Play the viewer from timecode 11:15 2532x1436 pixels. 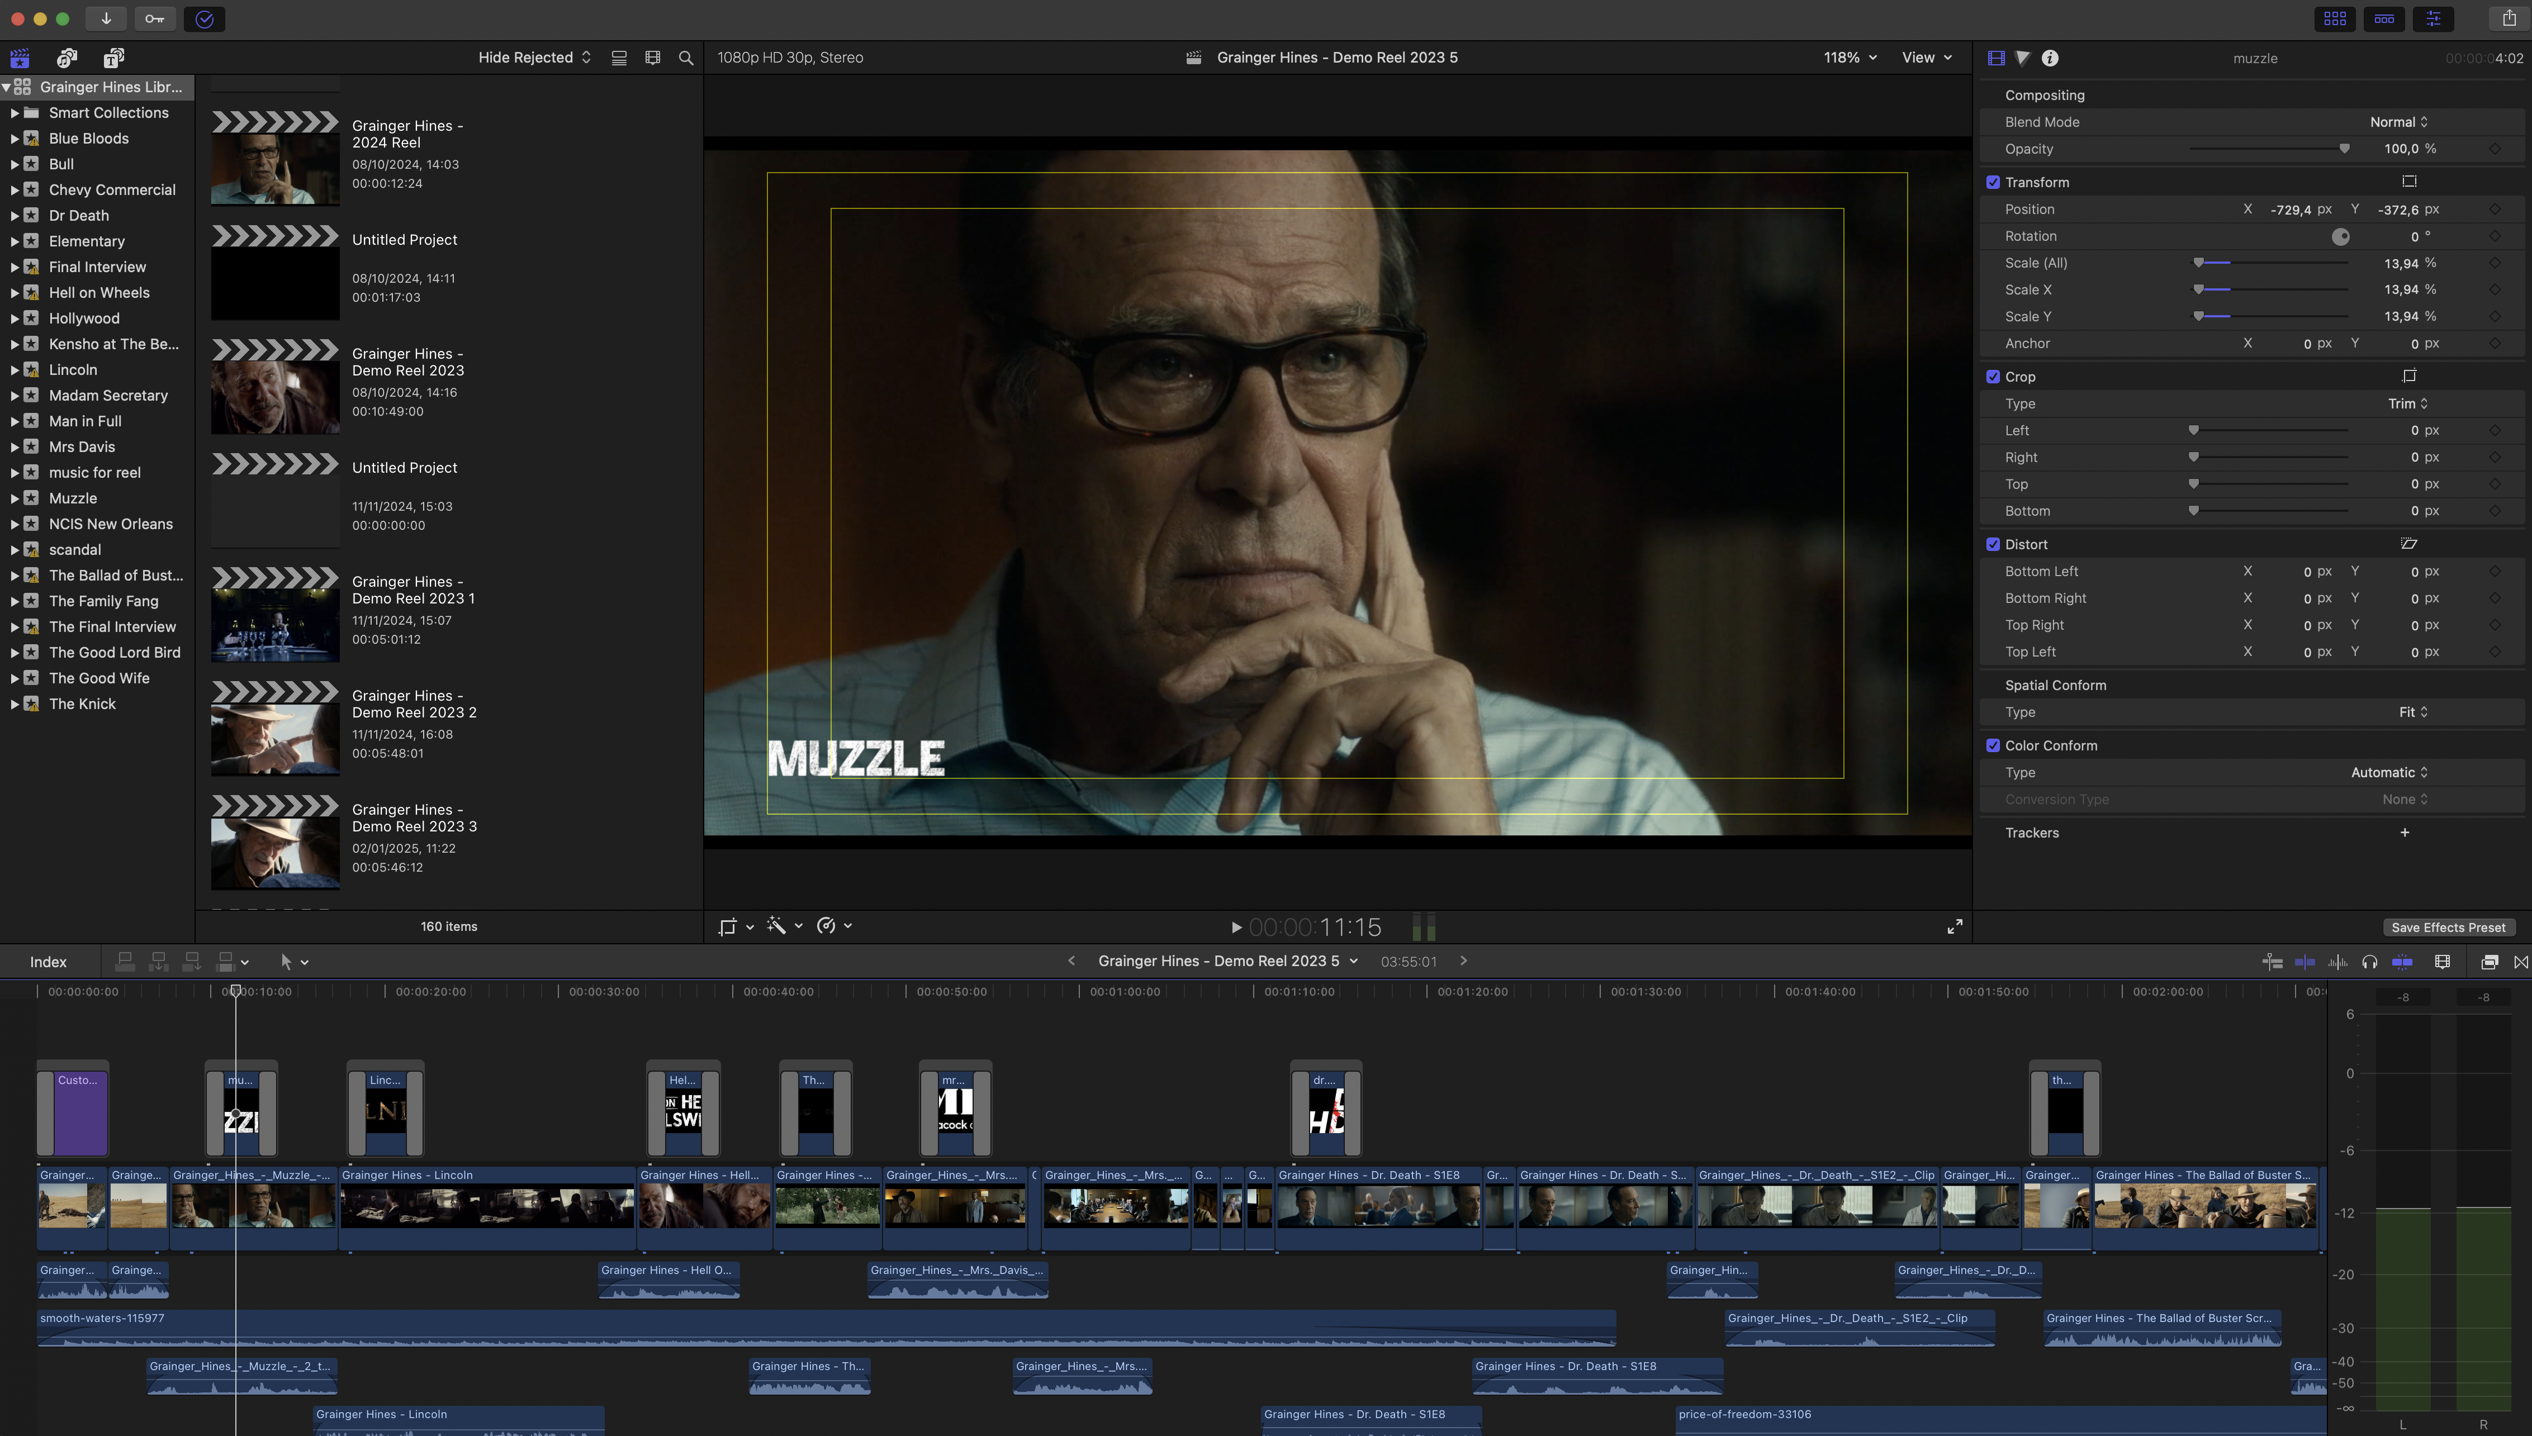point(1236,927)
